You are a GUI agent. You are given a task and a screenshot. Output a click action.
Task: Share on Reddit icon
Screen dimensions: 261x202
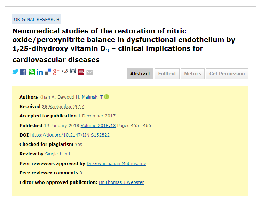pyautogui.click(x=65, y=72)
